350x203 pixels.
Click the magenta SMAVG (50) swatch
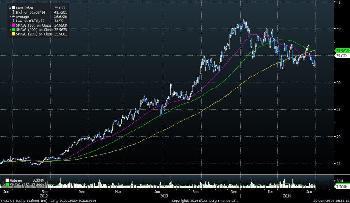click(x=12, y=25)
